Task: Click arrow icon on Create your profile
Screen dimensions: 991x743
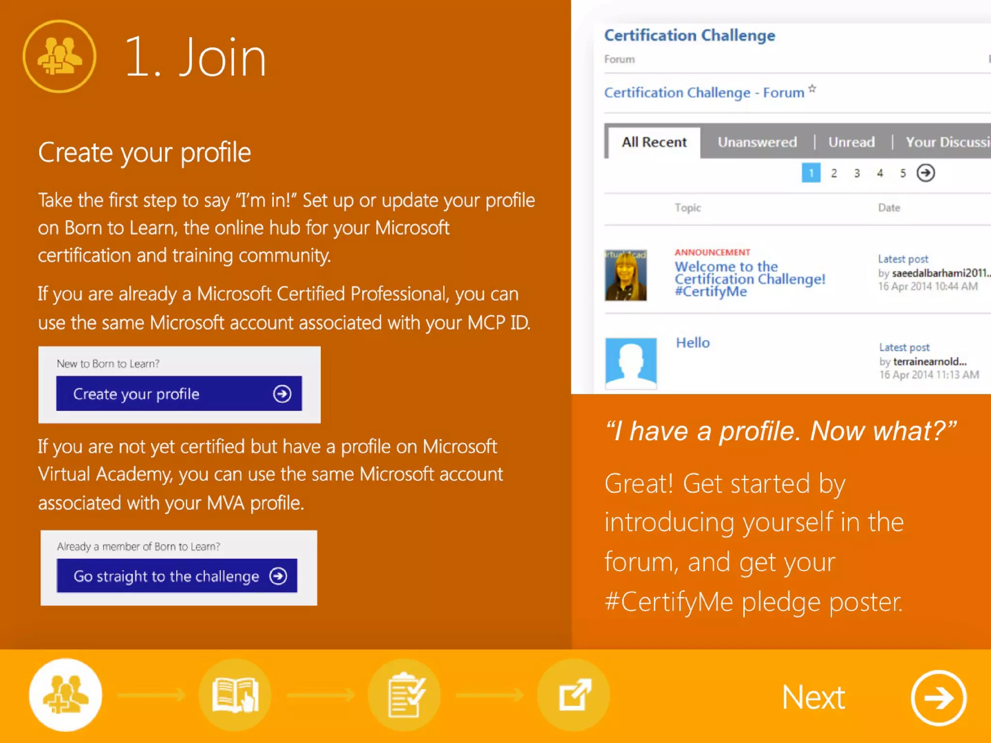Action: [282, 394]
